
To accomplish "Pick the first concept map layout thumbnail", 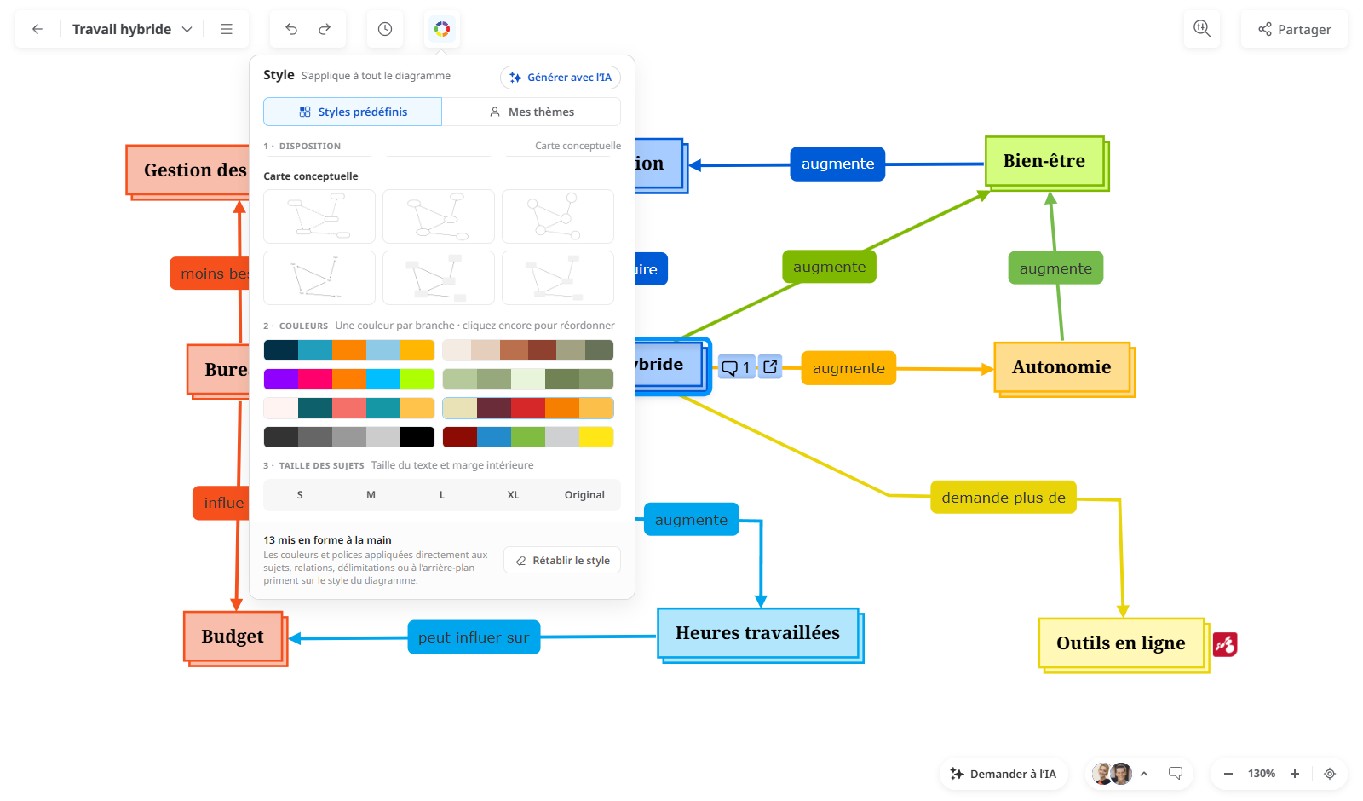I will coord(319,216).
